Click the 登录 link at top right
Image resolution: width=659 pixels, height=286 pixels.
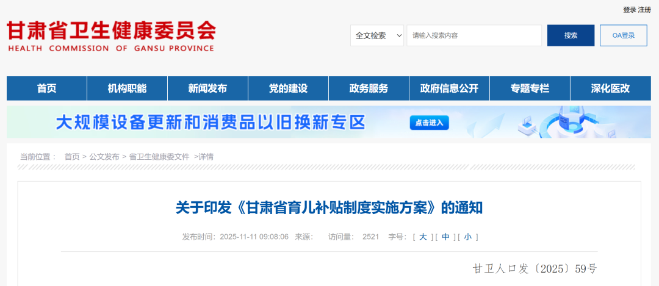[x=629, y=10]
